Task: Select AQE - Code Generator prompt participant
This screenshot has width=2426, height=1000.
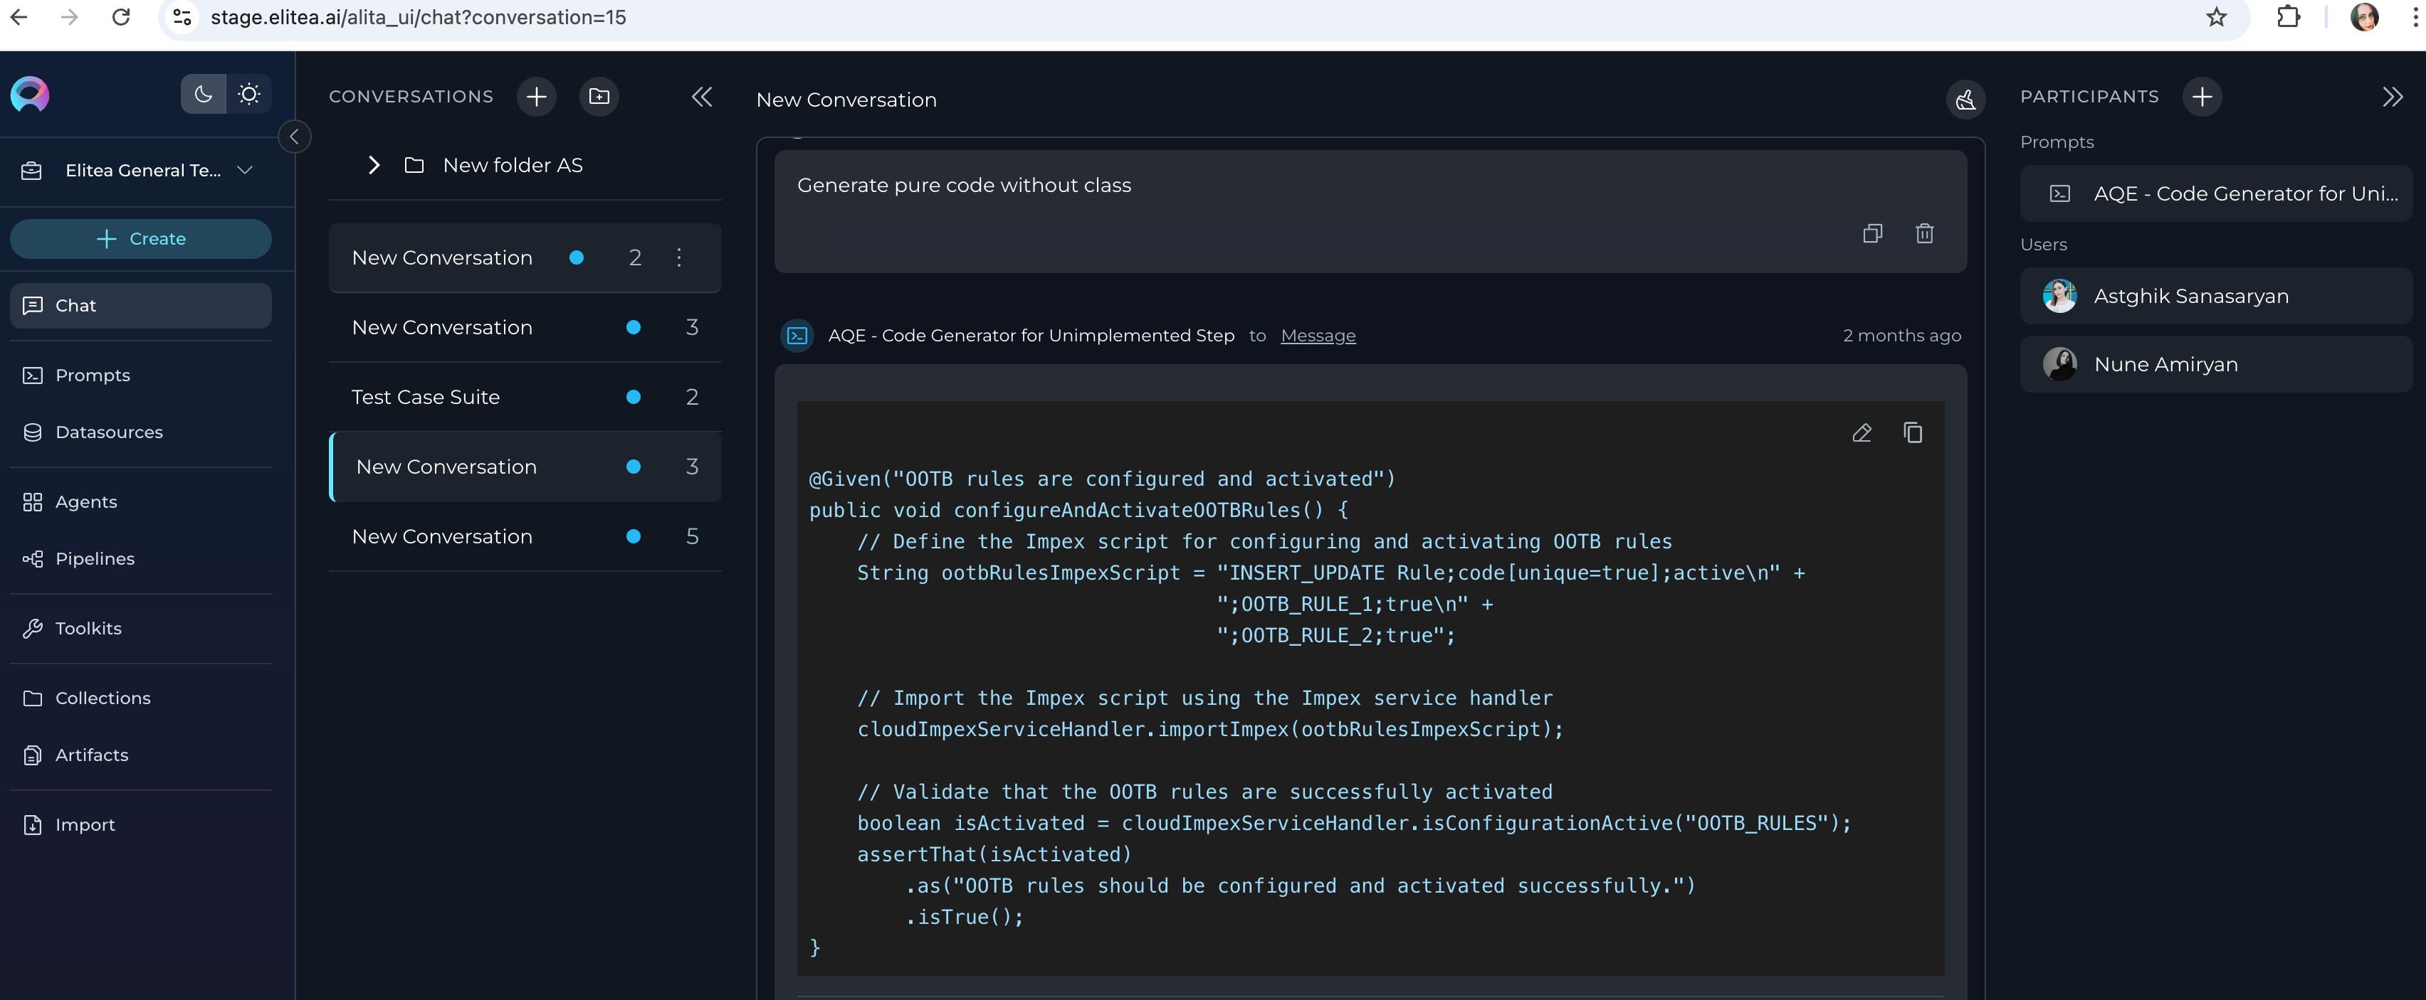Action: [2216, 193]
